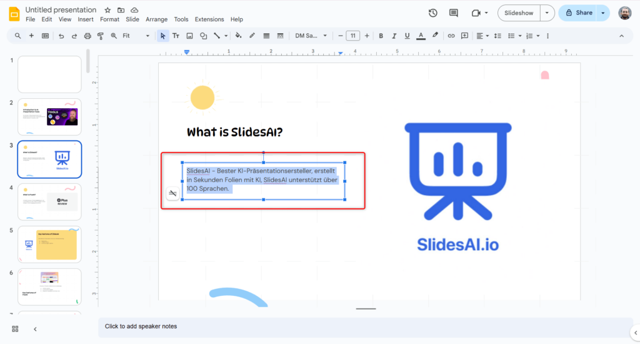
Task: Click the Insert image icon
Action: (189, 36)
